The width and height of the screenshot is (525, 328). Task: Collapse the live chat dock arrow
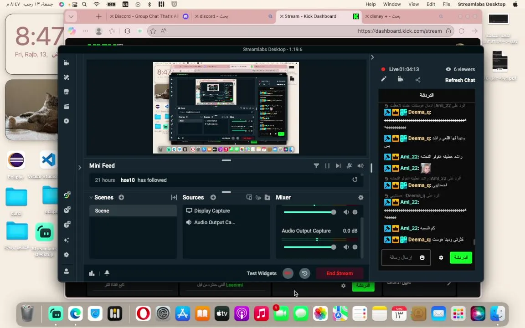tap(372, 57)
